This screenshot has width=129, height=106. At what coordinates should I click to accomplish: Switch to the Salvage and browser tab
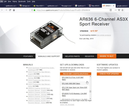click(x=25, y=6)
